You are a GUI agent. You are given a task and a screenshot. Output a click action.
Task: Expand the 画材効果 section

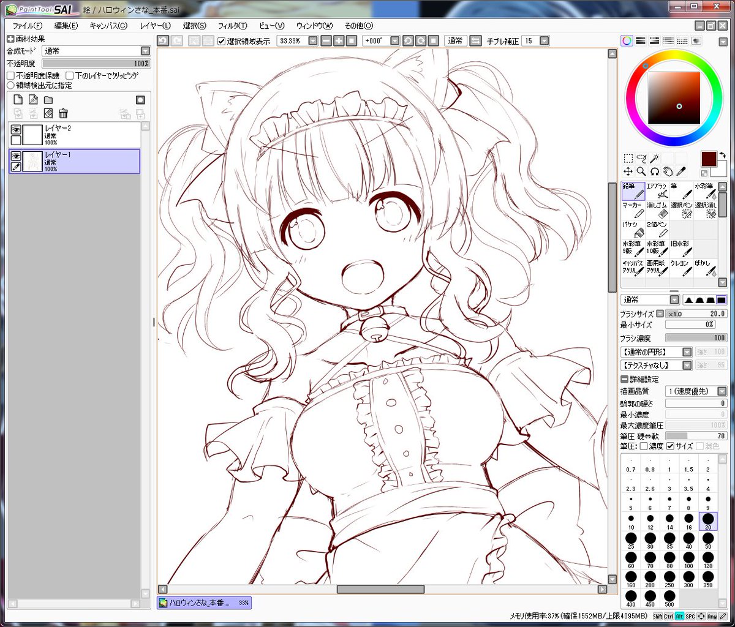(x=10, y=39)
